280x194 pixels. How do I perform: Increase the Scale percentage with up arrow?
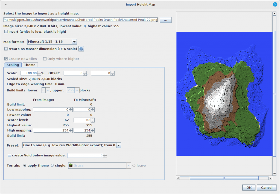39,72
